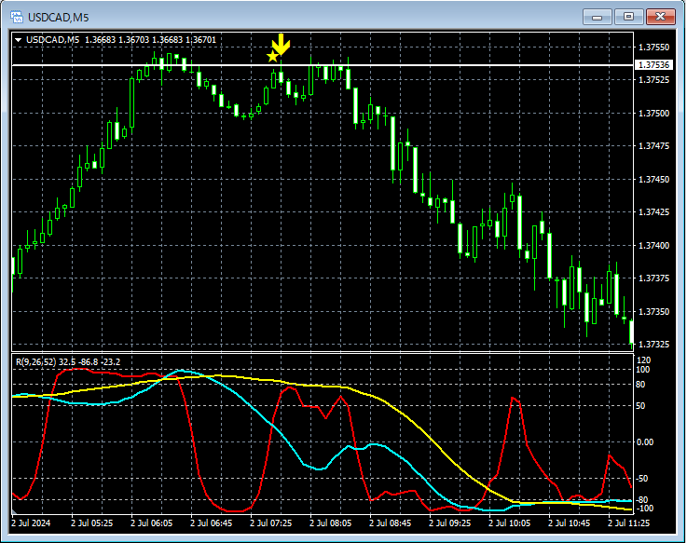The height and width of the screenshot is (543, 687).
Task: Click the 1.37325 price scale label
Action: [x=653, y=345]
